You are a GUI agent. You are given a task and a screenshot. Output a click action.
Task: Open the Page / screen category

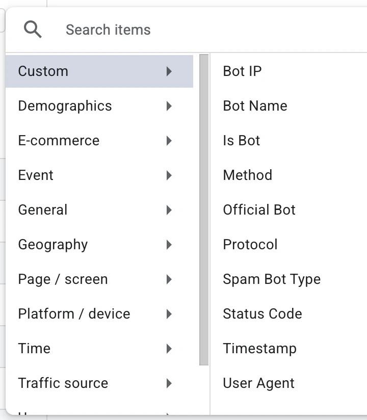pos(99,279)
